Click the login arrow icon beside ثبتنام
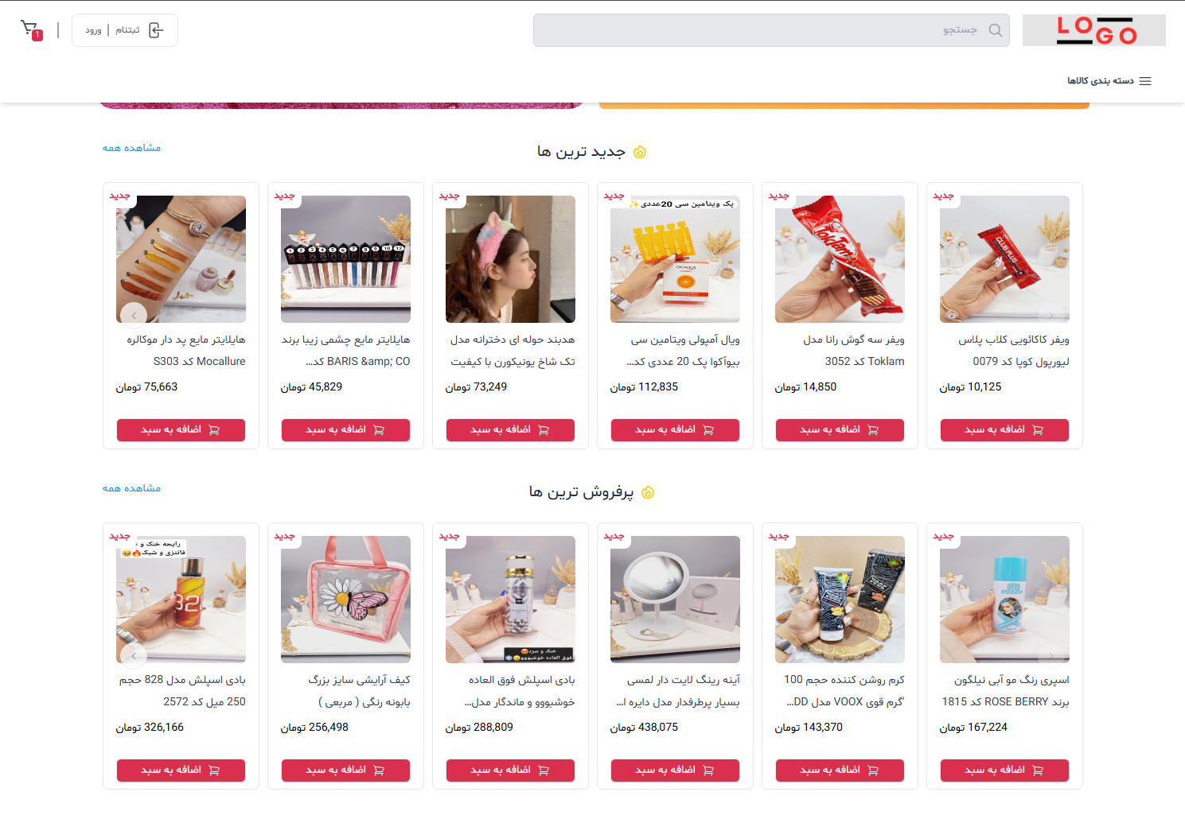The image size is (1185, 823). (156, 30)
